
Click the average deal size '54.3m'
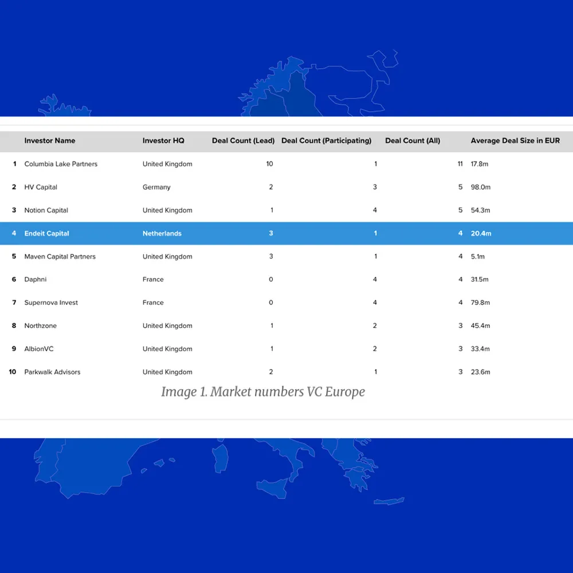tap(480, 210)
